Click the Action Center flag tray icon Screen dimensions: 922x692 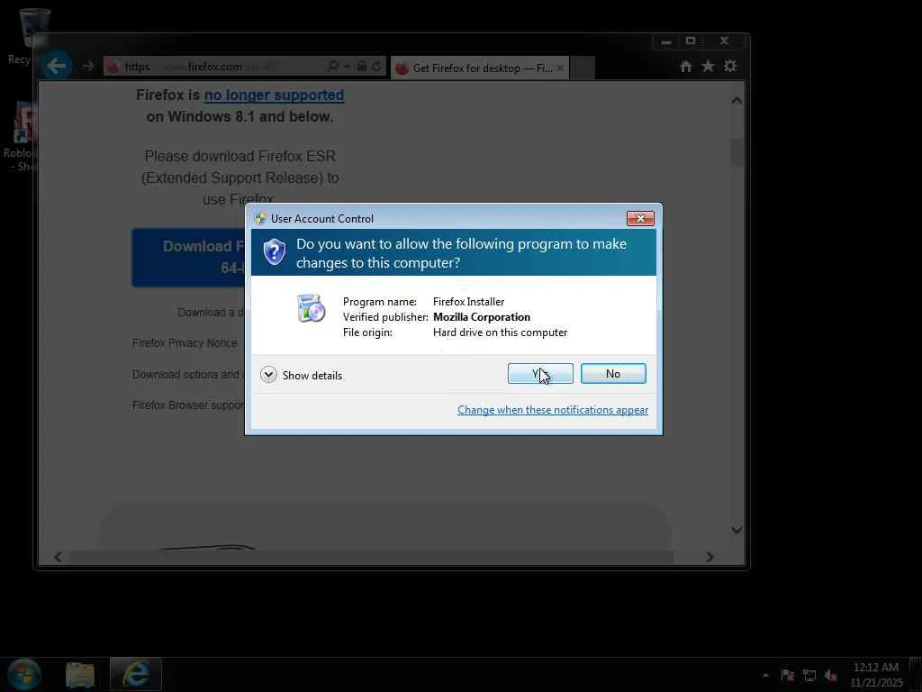788,675
